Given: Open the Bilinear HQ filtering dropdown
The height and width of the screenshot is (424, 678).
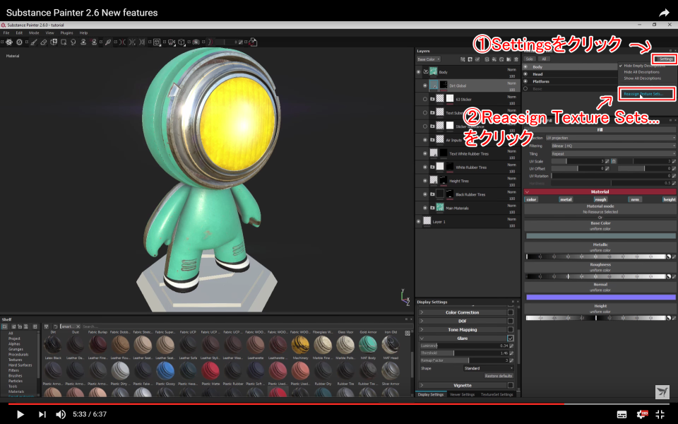Looking at the screenshot, I should pos(613,146).
